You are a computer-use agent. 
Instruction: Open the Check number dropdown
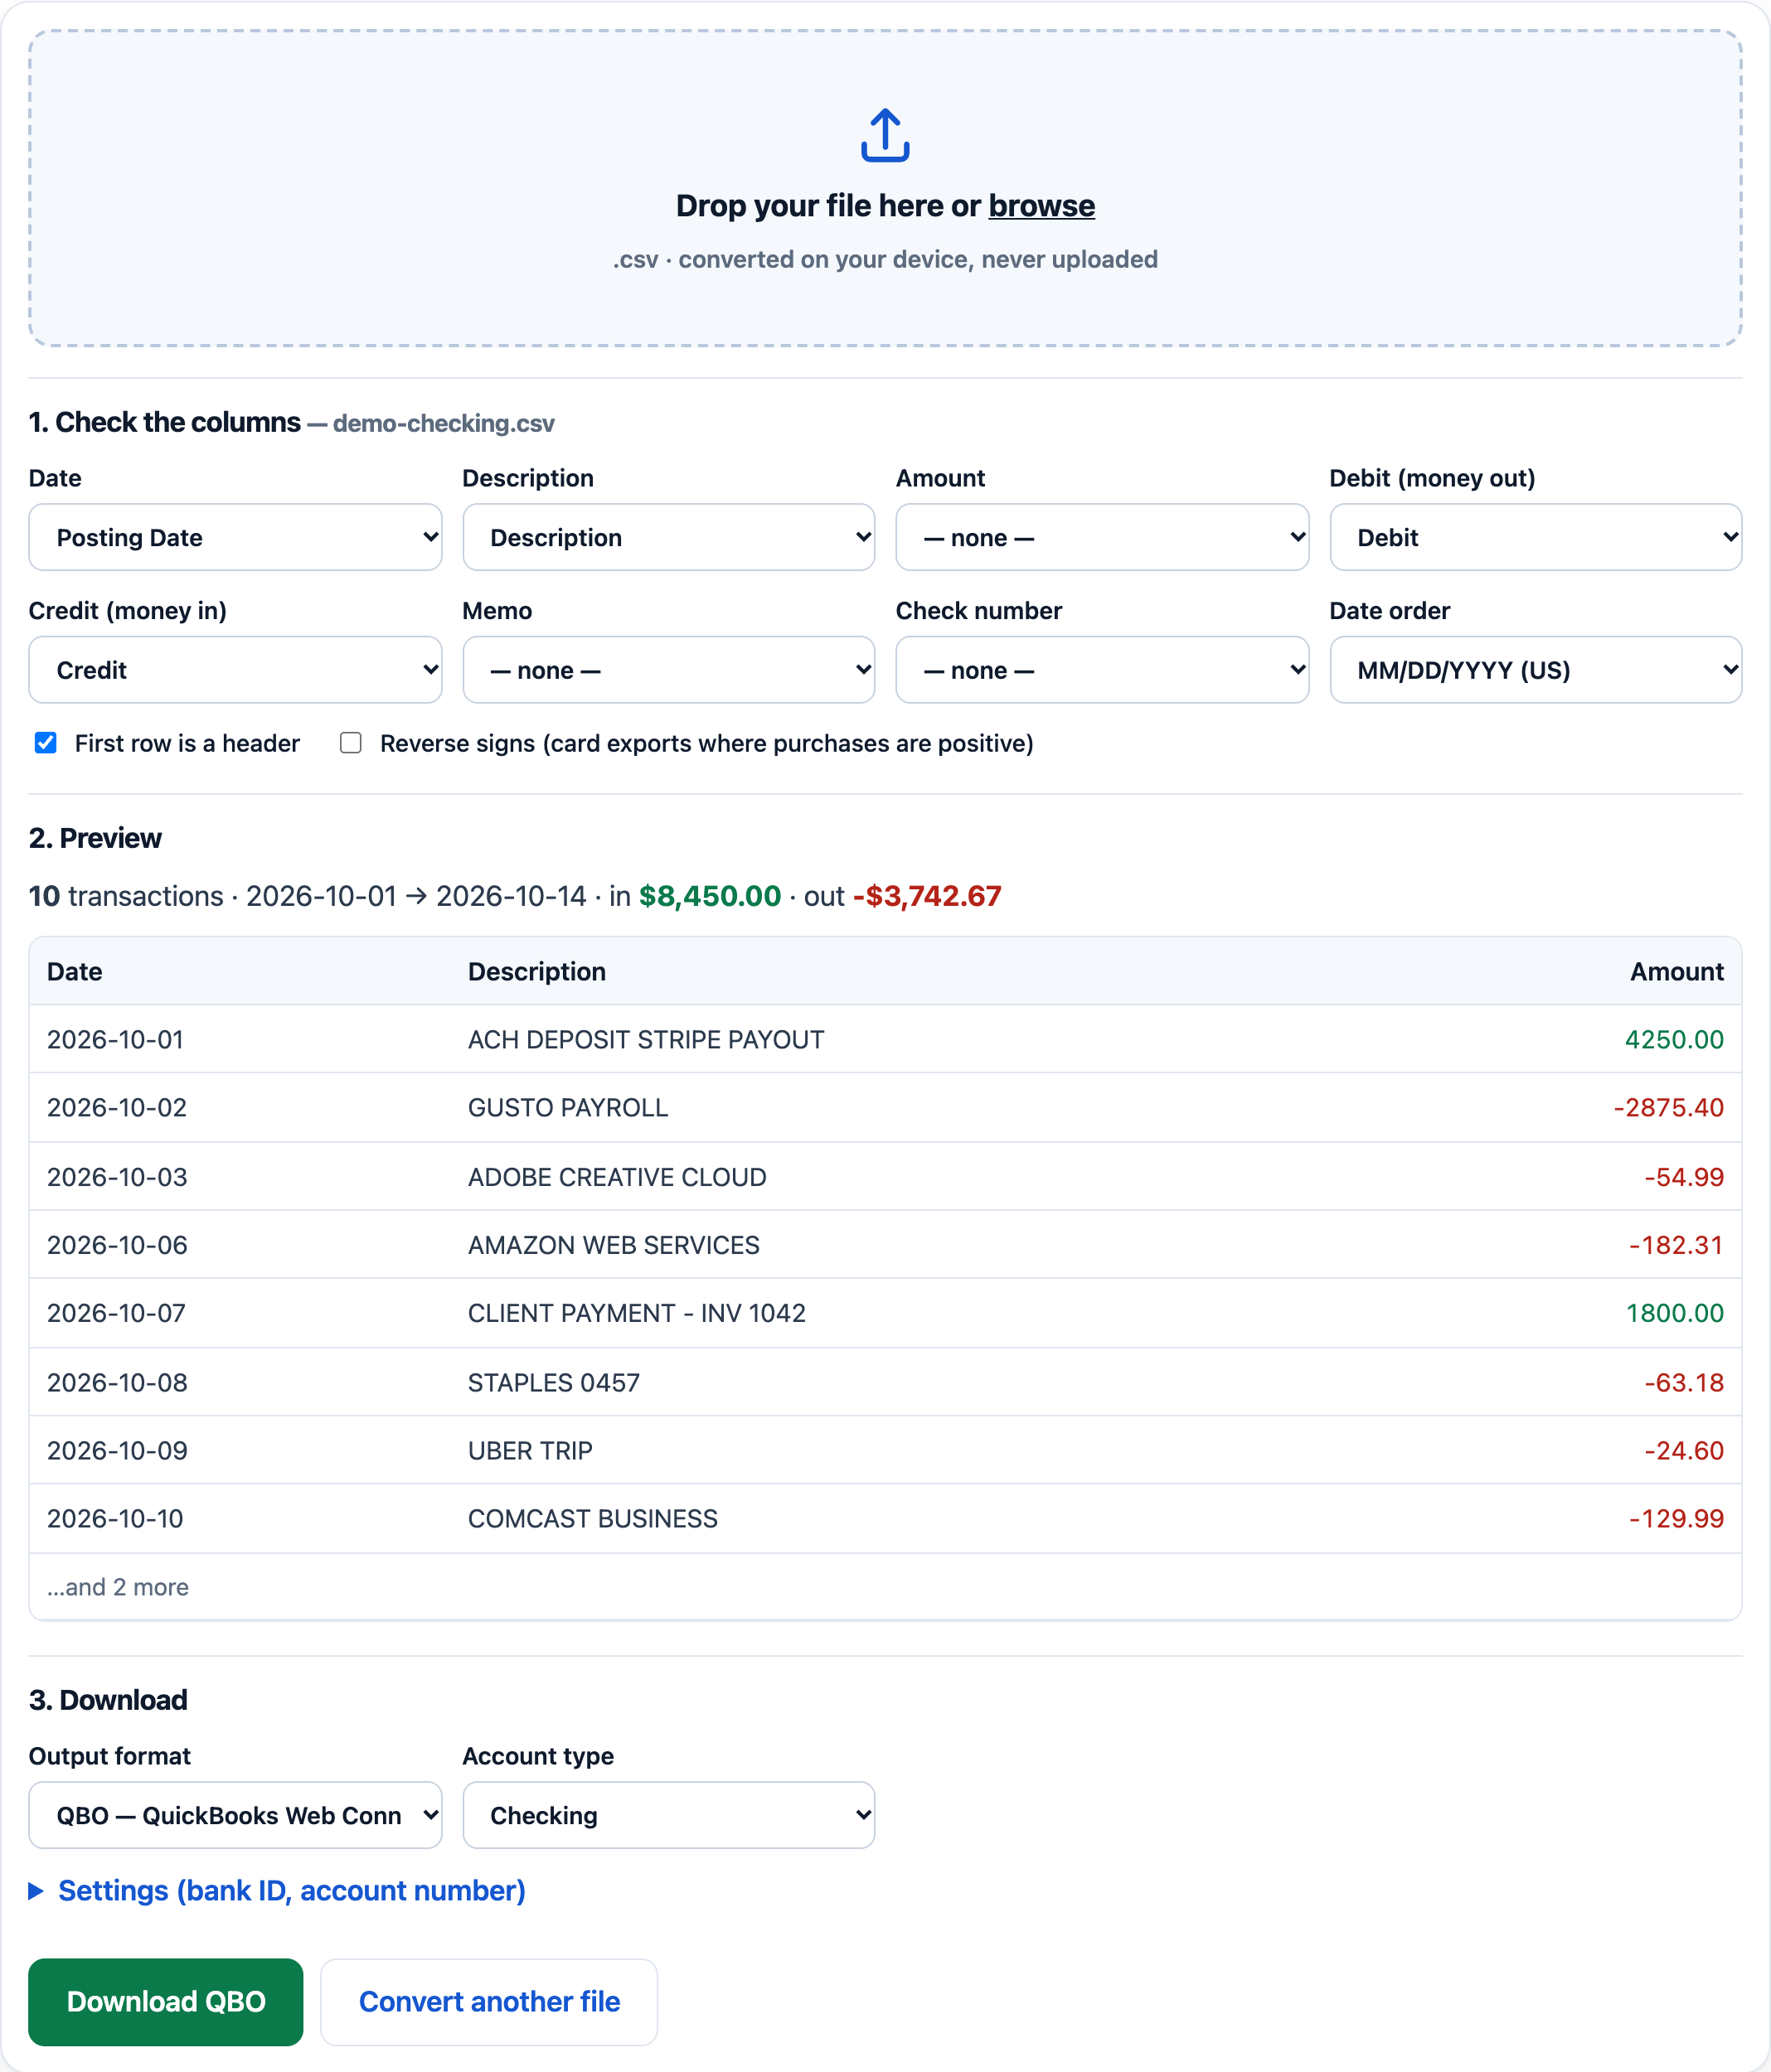coord(1102,670)
